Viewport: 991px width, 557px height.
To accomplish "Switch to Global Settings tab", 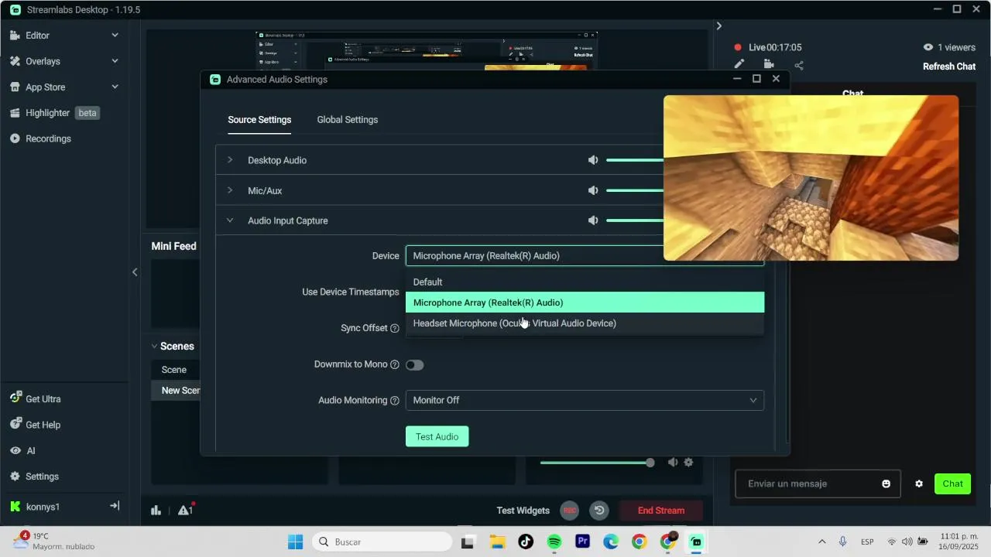I will click(x=348, y=120).
